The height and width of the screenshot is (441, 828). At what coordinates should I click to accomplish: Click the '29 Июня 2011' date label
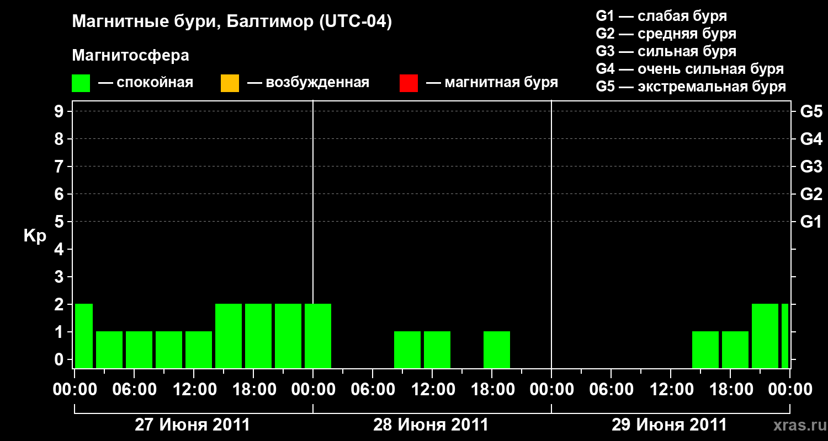click(x=670, y=425)
